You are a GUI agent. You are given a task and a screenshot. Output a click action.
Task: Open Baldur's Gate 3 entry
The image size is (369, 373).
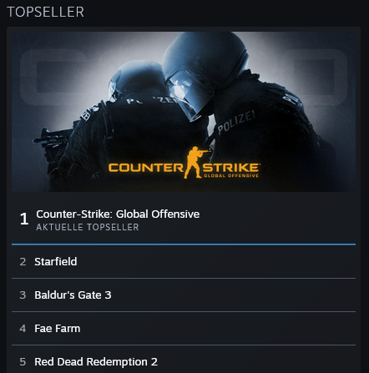tap(73, 295)
